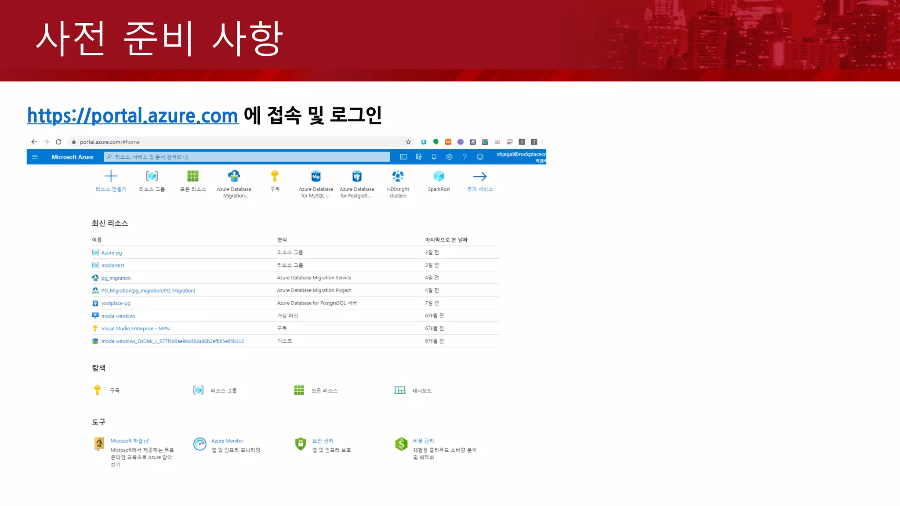Open the help question mark icon
Image resolution: width=900 pixels, height=506 pixels.
(x=465, y=157)
